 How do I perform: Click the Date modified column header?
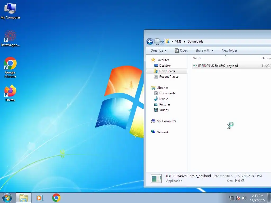[x=266, y=58]
